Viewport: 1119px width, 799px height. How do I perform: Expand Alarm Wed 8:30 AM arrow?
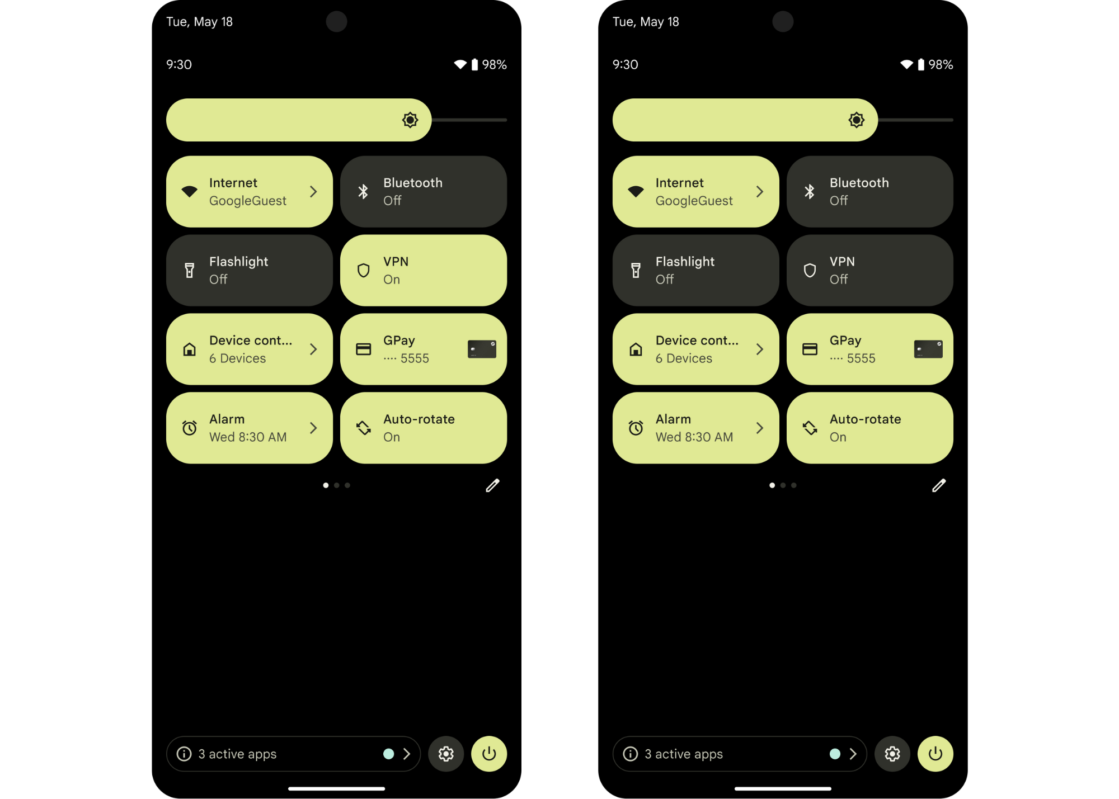(313, 428)
